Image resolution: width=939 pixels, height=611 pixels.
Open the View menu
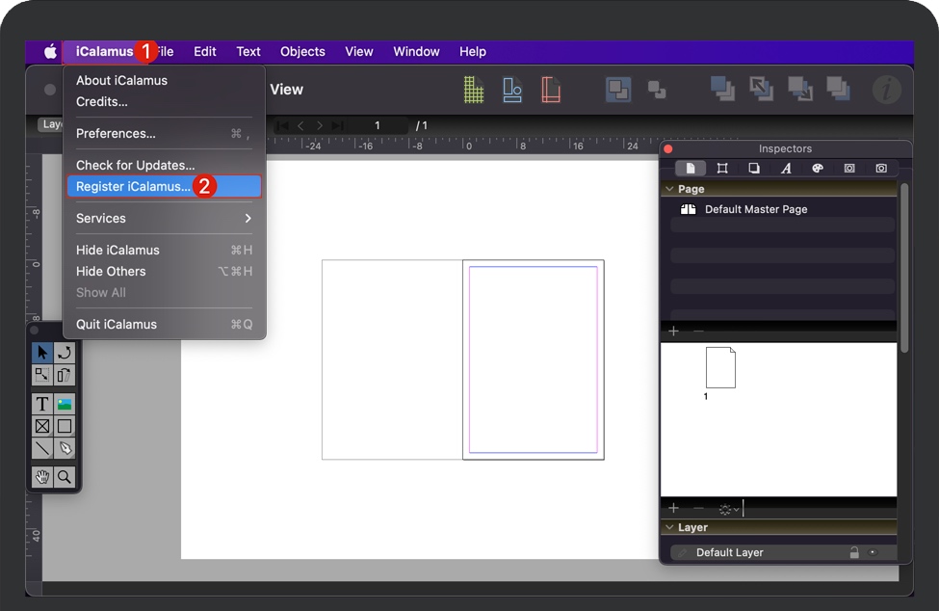[x=358, y=51]
